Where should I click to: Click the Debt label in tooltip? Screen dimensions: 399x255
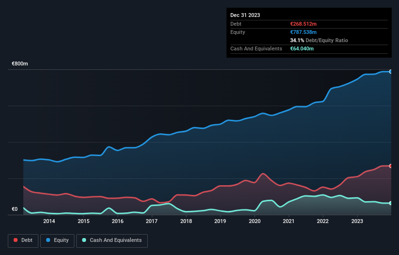(x=236, y=24)
